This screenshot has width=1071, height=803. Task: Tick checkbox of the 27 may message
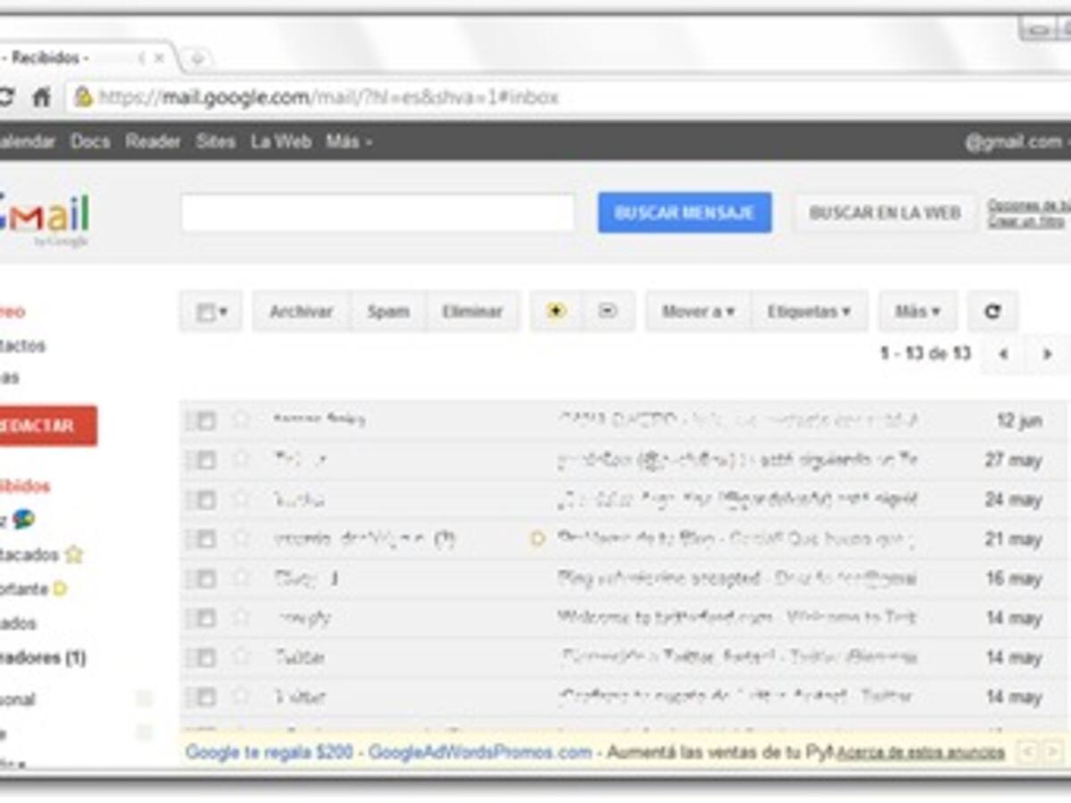[205, 459]
